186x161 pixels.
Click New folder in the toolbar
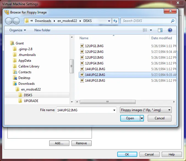pos(42,30)
